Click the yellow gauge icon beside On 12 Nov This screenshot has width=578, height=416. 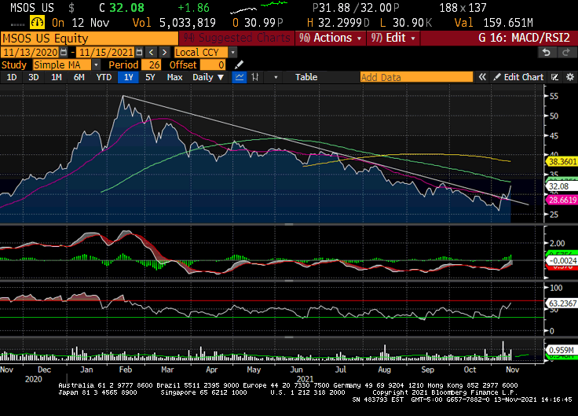pos(37,23)
